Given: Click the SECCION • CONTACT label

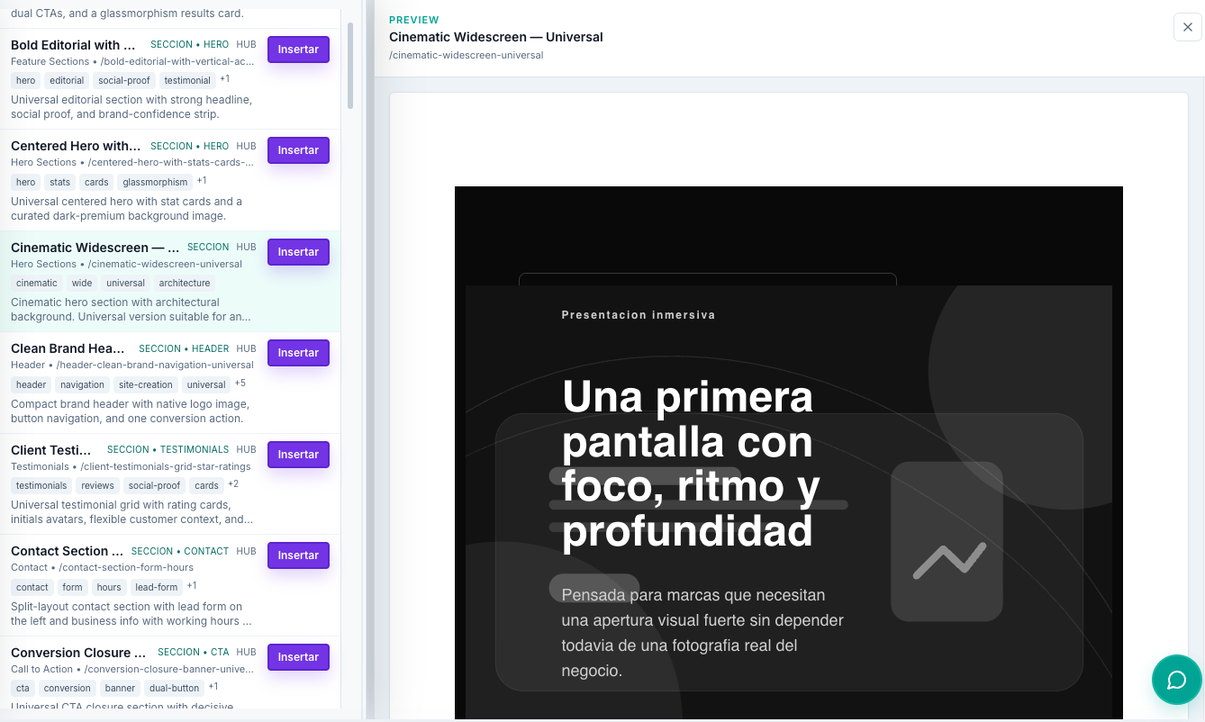Looking at the screenshot, I should click(180, 551).
